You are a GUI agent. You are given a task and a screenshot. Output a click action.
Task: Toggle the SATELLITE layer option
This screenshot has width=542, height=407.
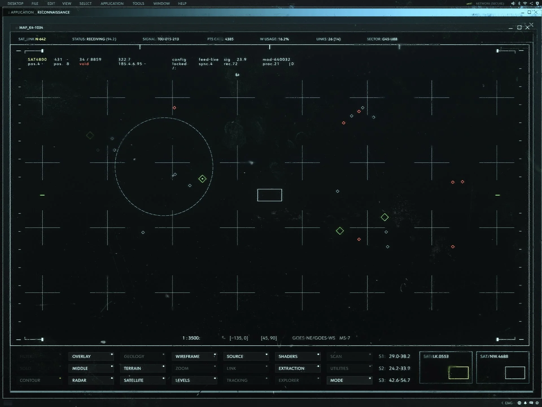pyautogui.click(x=142, y=380)
